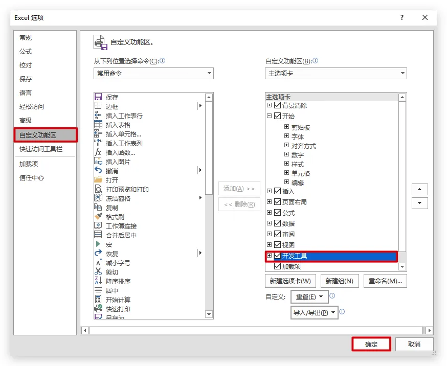
Task: Select the 格式刷 format painter icon
Action: pyautogui.click(x=98, y=216)
